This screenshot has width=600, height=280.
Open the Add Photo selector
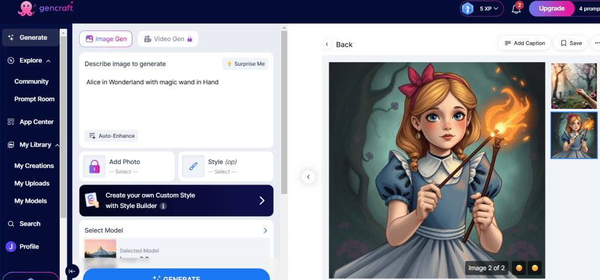[x=127, y=166]
